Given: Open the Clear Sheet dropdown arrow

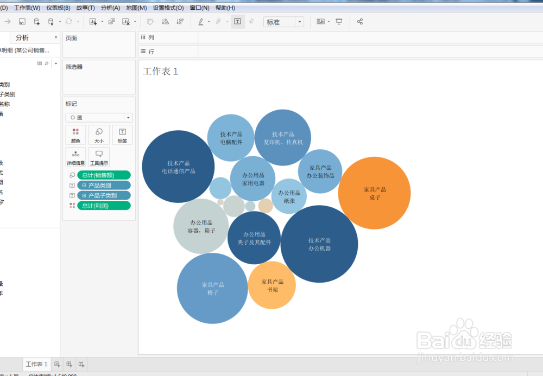Looking at the screenshot, I should [x=135, y=22].
